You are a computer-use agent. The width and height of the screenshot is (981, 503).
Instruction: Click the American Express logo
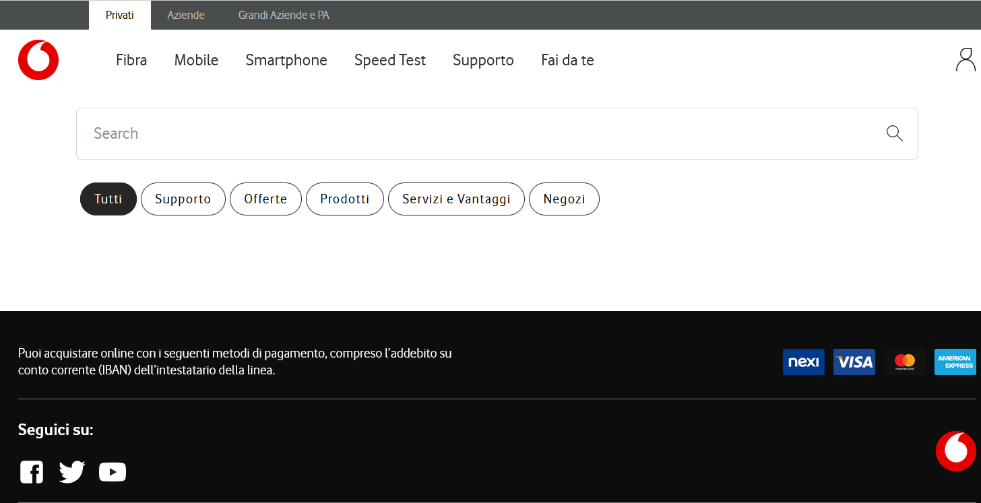coord(955,362)
